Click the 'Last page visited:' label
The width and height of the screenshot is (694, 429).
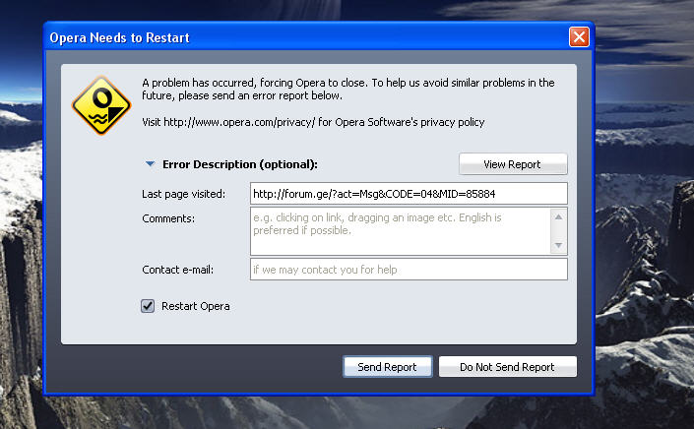(x=184, y=194)
